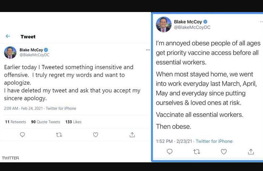Share the obese vaccine tweet
263x171 pixels.
click(x=251, y=152)
